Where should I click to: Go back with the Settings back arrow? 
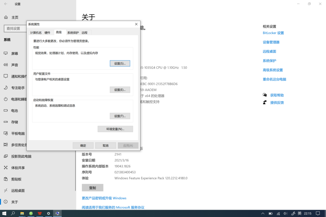coord(6,4)
